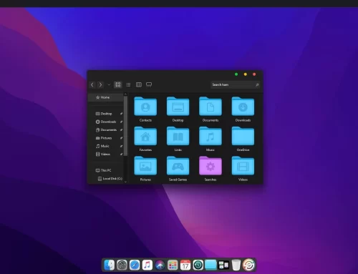Unpin Downloads using its pin icon
The height and width of the screenshot is (274, 358).
point(121,122)
